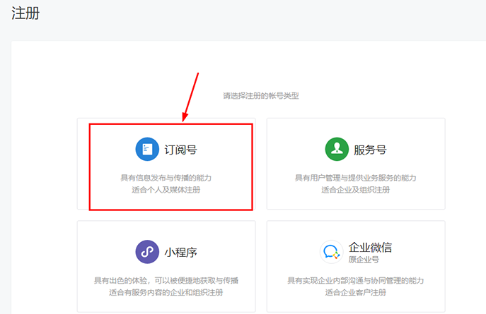Viewport: 486px width, 314px height.
Task: Click the purple 小程序 link icon
Action: (147, 252)
